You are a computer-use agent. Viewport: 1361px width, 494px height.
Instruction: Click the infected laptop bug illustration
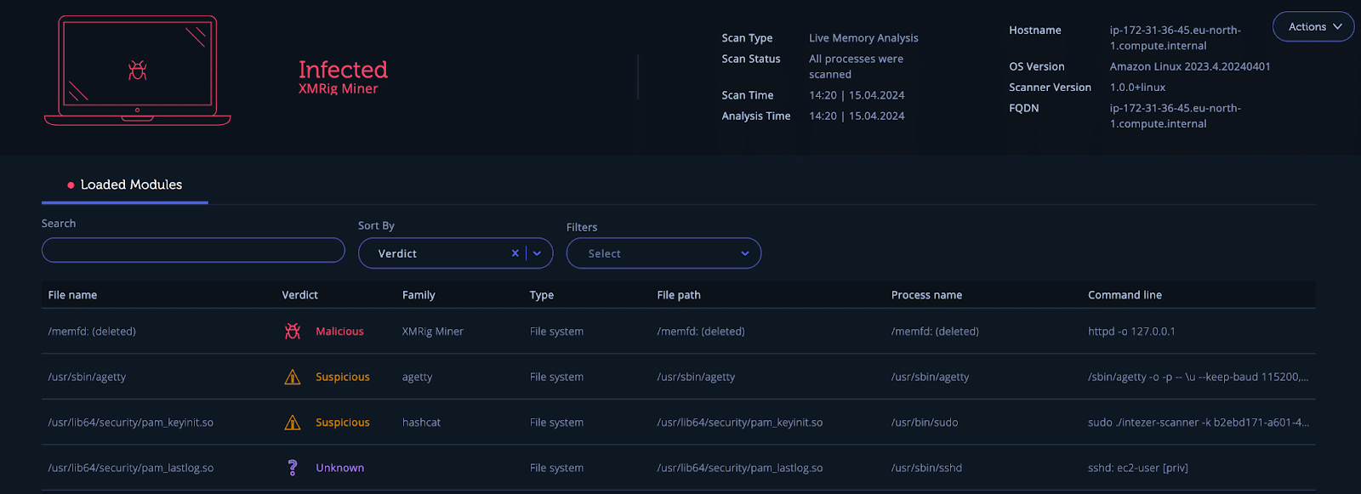tap(137, 71)
